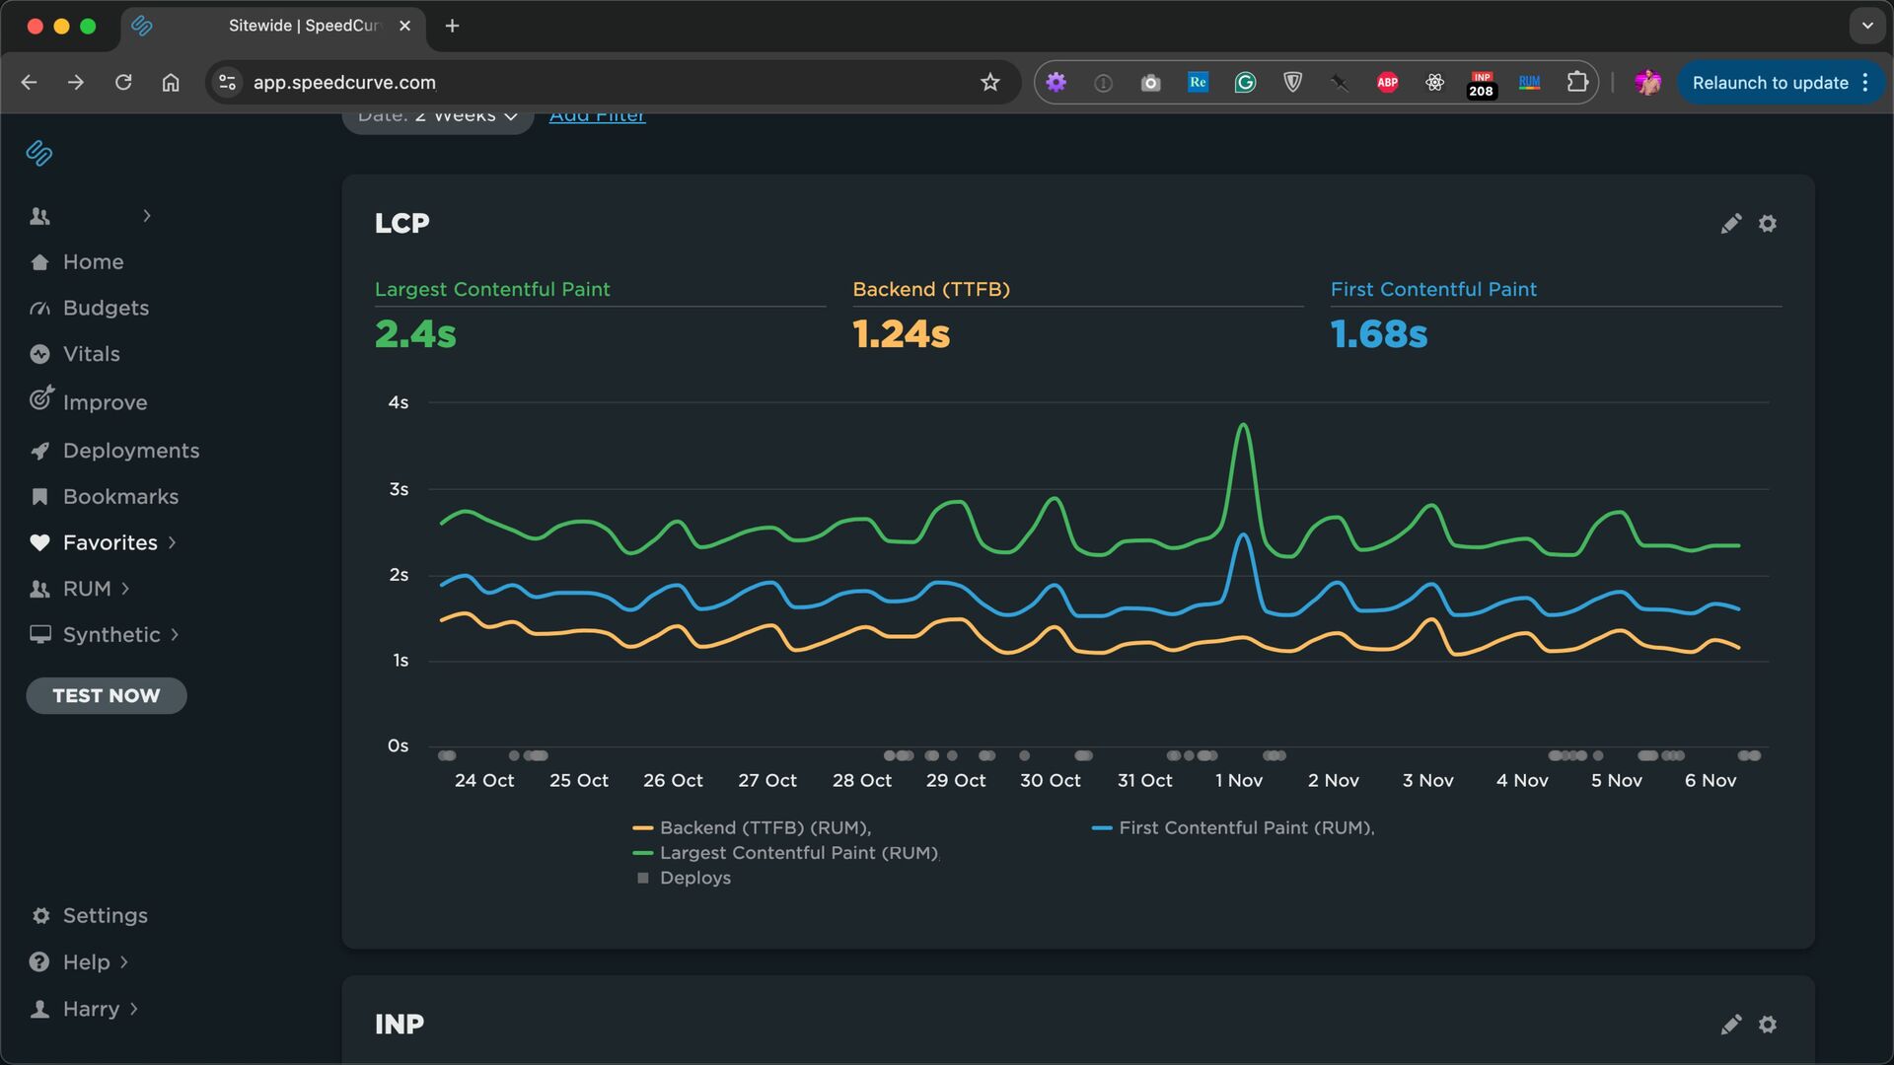Open the Date 2 weeks dropdown
Screen dimensions: 1894x1065
[438, 118]
